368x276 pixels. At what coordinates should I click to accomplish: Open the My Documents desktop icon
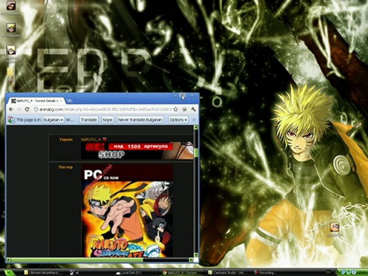(x=11, y=8)
